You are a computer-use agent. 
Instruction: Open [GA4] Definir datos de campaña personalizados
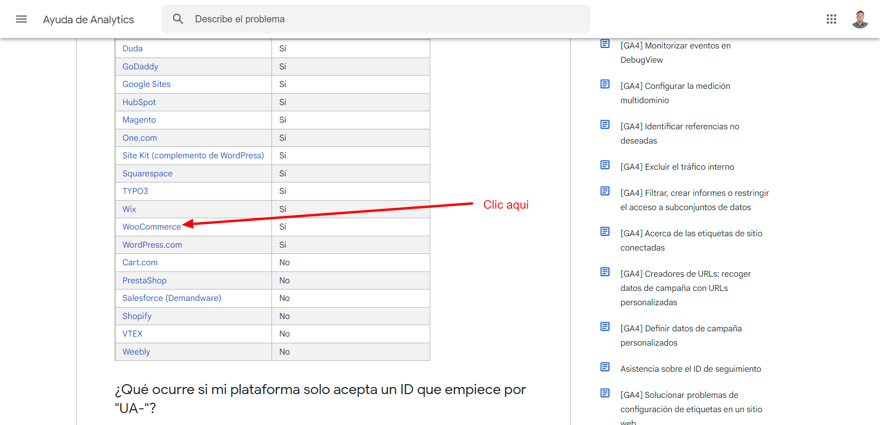pos(681,336)
